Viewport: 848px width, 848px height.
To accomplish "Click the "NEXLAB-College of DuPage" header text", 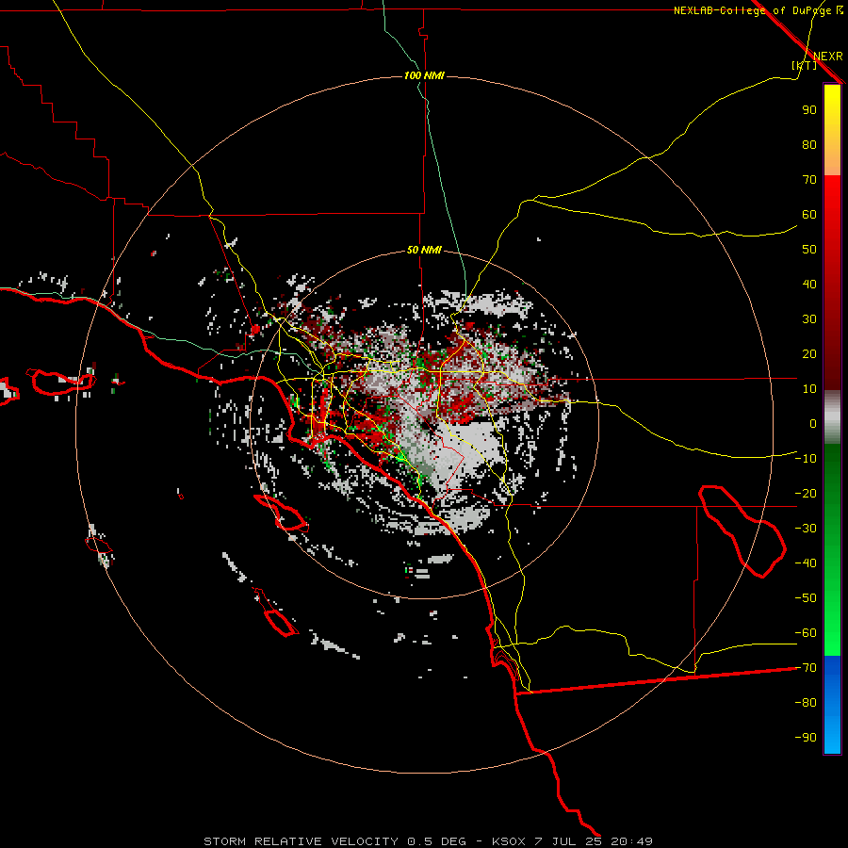I will coord(752,10).
